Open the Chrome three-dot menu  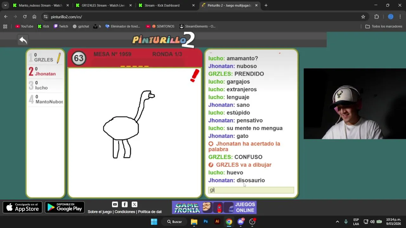point(400,17)
